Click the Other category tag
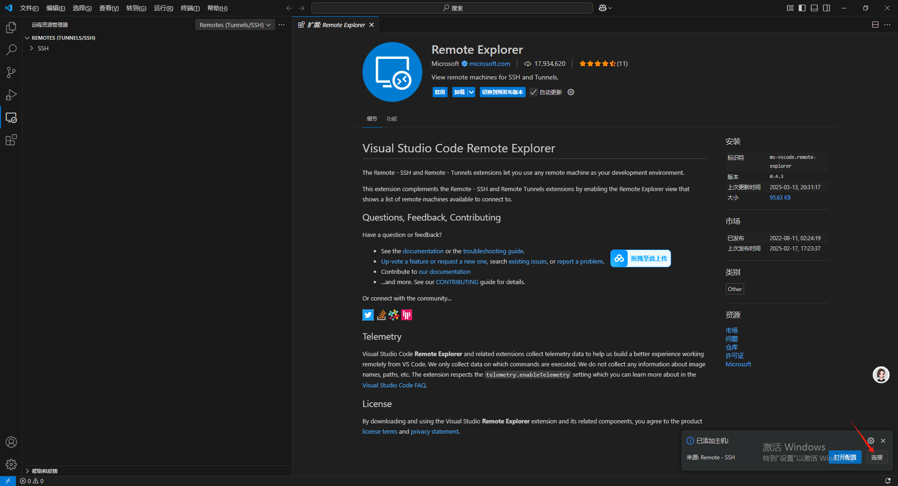The image size is (898, 486). (735, 289)
